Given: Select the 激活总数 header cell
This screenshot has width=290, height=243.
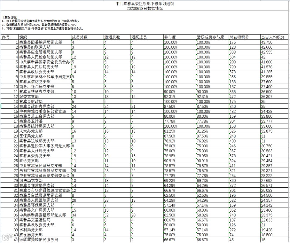Looking at the screenshot, I should [x=117, y=37].
